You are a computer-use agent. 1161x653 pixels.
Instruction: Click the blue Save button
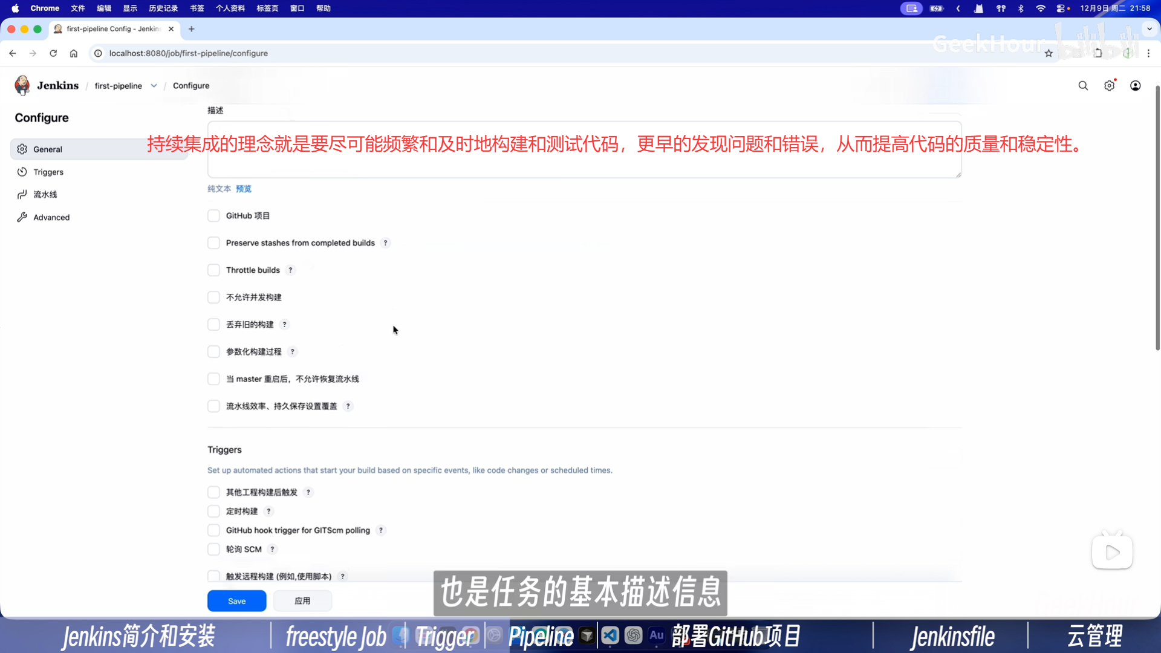coord(236,601)
